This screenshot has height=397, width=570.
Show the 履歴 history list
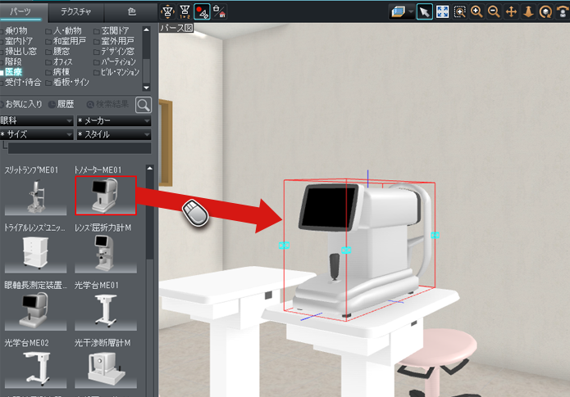[x=62, y=105]
